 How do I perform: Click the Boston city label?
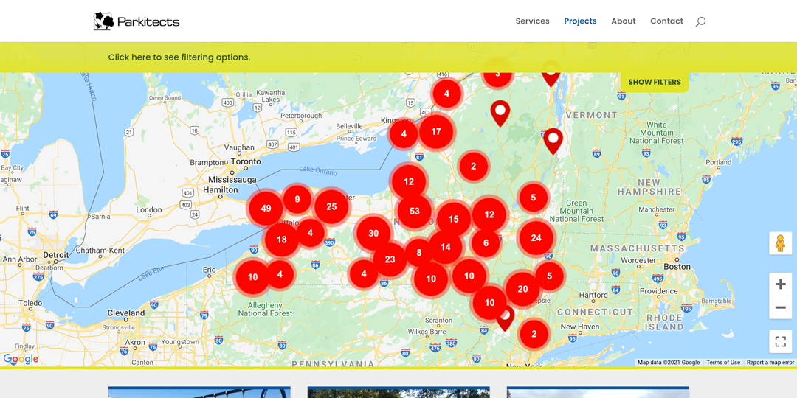click(x=677, y=267)
